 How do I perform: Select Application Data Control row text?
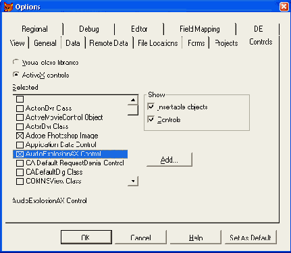61,145
